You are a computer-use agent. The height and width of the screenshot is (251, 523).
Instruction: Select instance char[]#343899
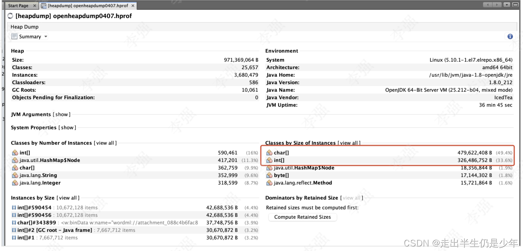point(37,223)
